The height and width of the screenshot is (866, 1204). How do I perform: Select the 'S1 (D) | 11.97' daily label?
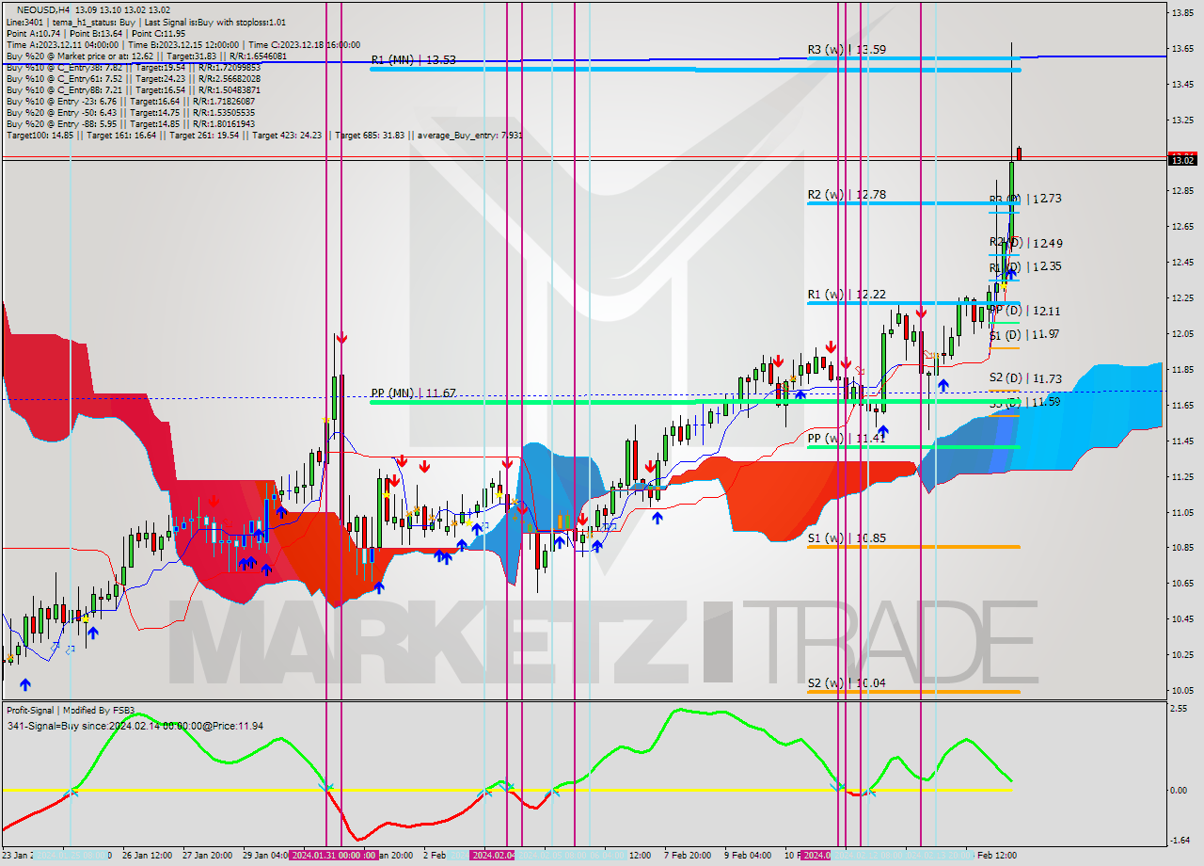click(x=1025, y=334)
